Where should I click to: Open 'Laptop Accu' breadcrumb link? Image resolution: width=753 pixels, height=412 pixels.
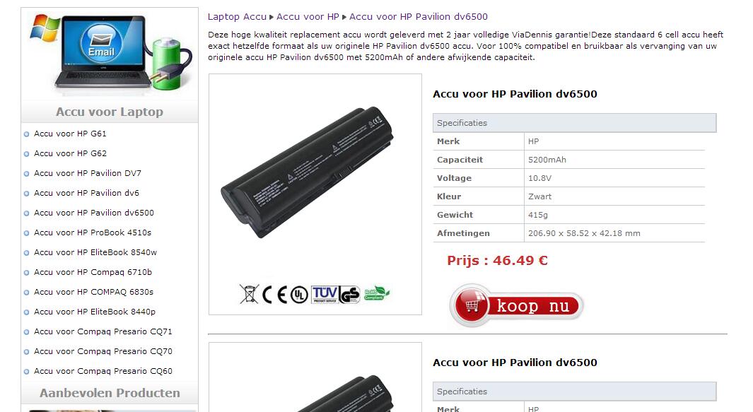click(237, 17)
